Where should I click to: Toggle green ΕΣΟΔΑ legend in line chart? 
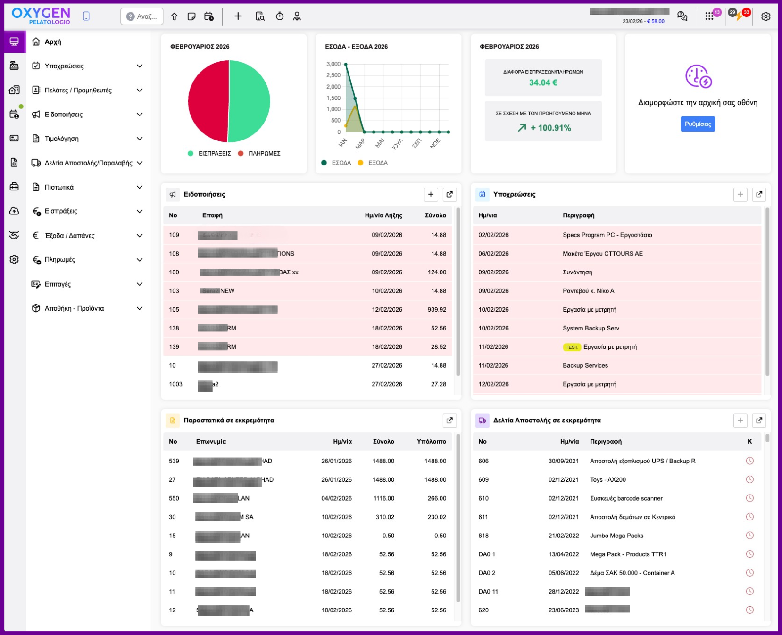(336, 163)
